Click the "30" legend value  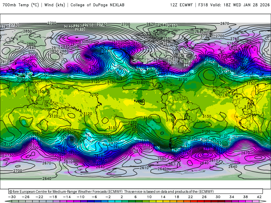pyautogui.click(x=218, y=197)
